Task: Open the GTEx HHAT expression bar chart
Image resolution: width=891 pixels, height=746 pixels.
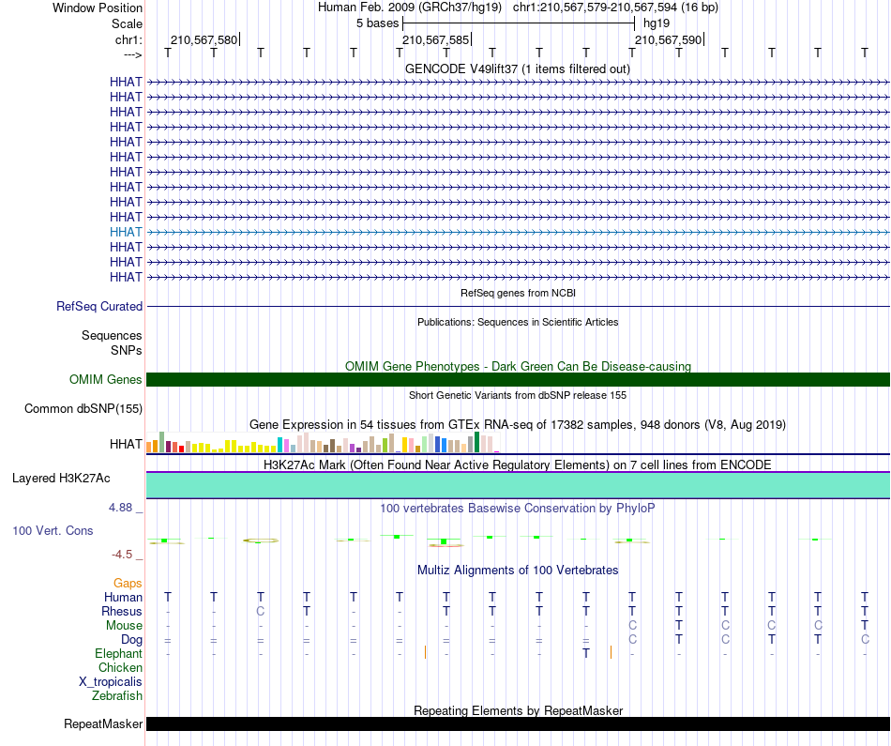Action: click(323, 442)
